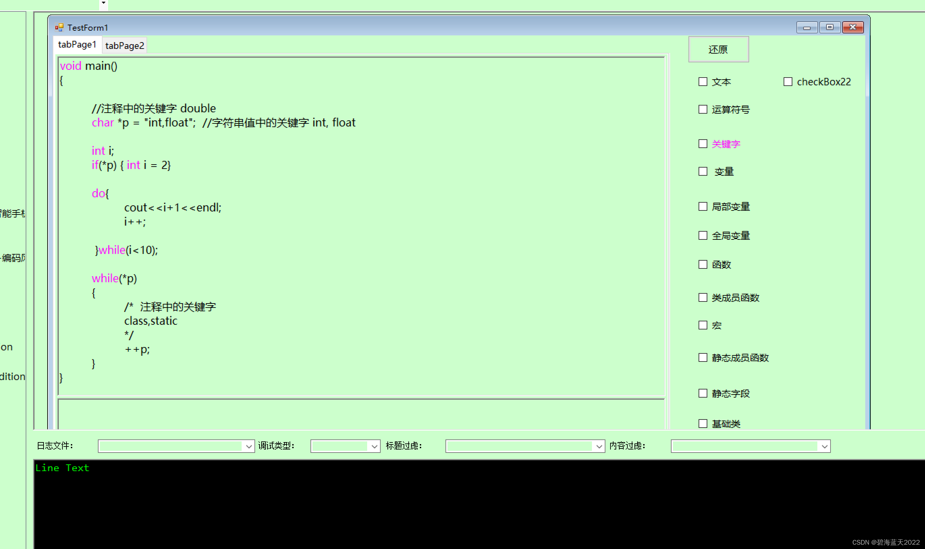This screenshot has width=925, height=549.
Task: Open 内容过虑 content filter dropdown
Action: pyautogui.click(x=823, y=446)
